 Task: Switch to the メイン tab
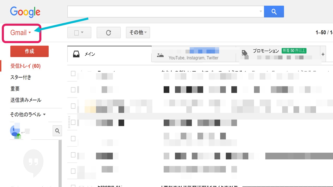pyautogui.click(x=109, y=54)
